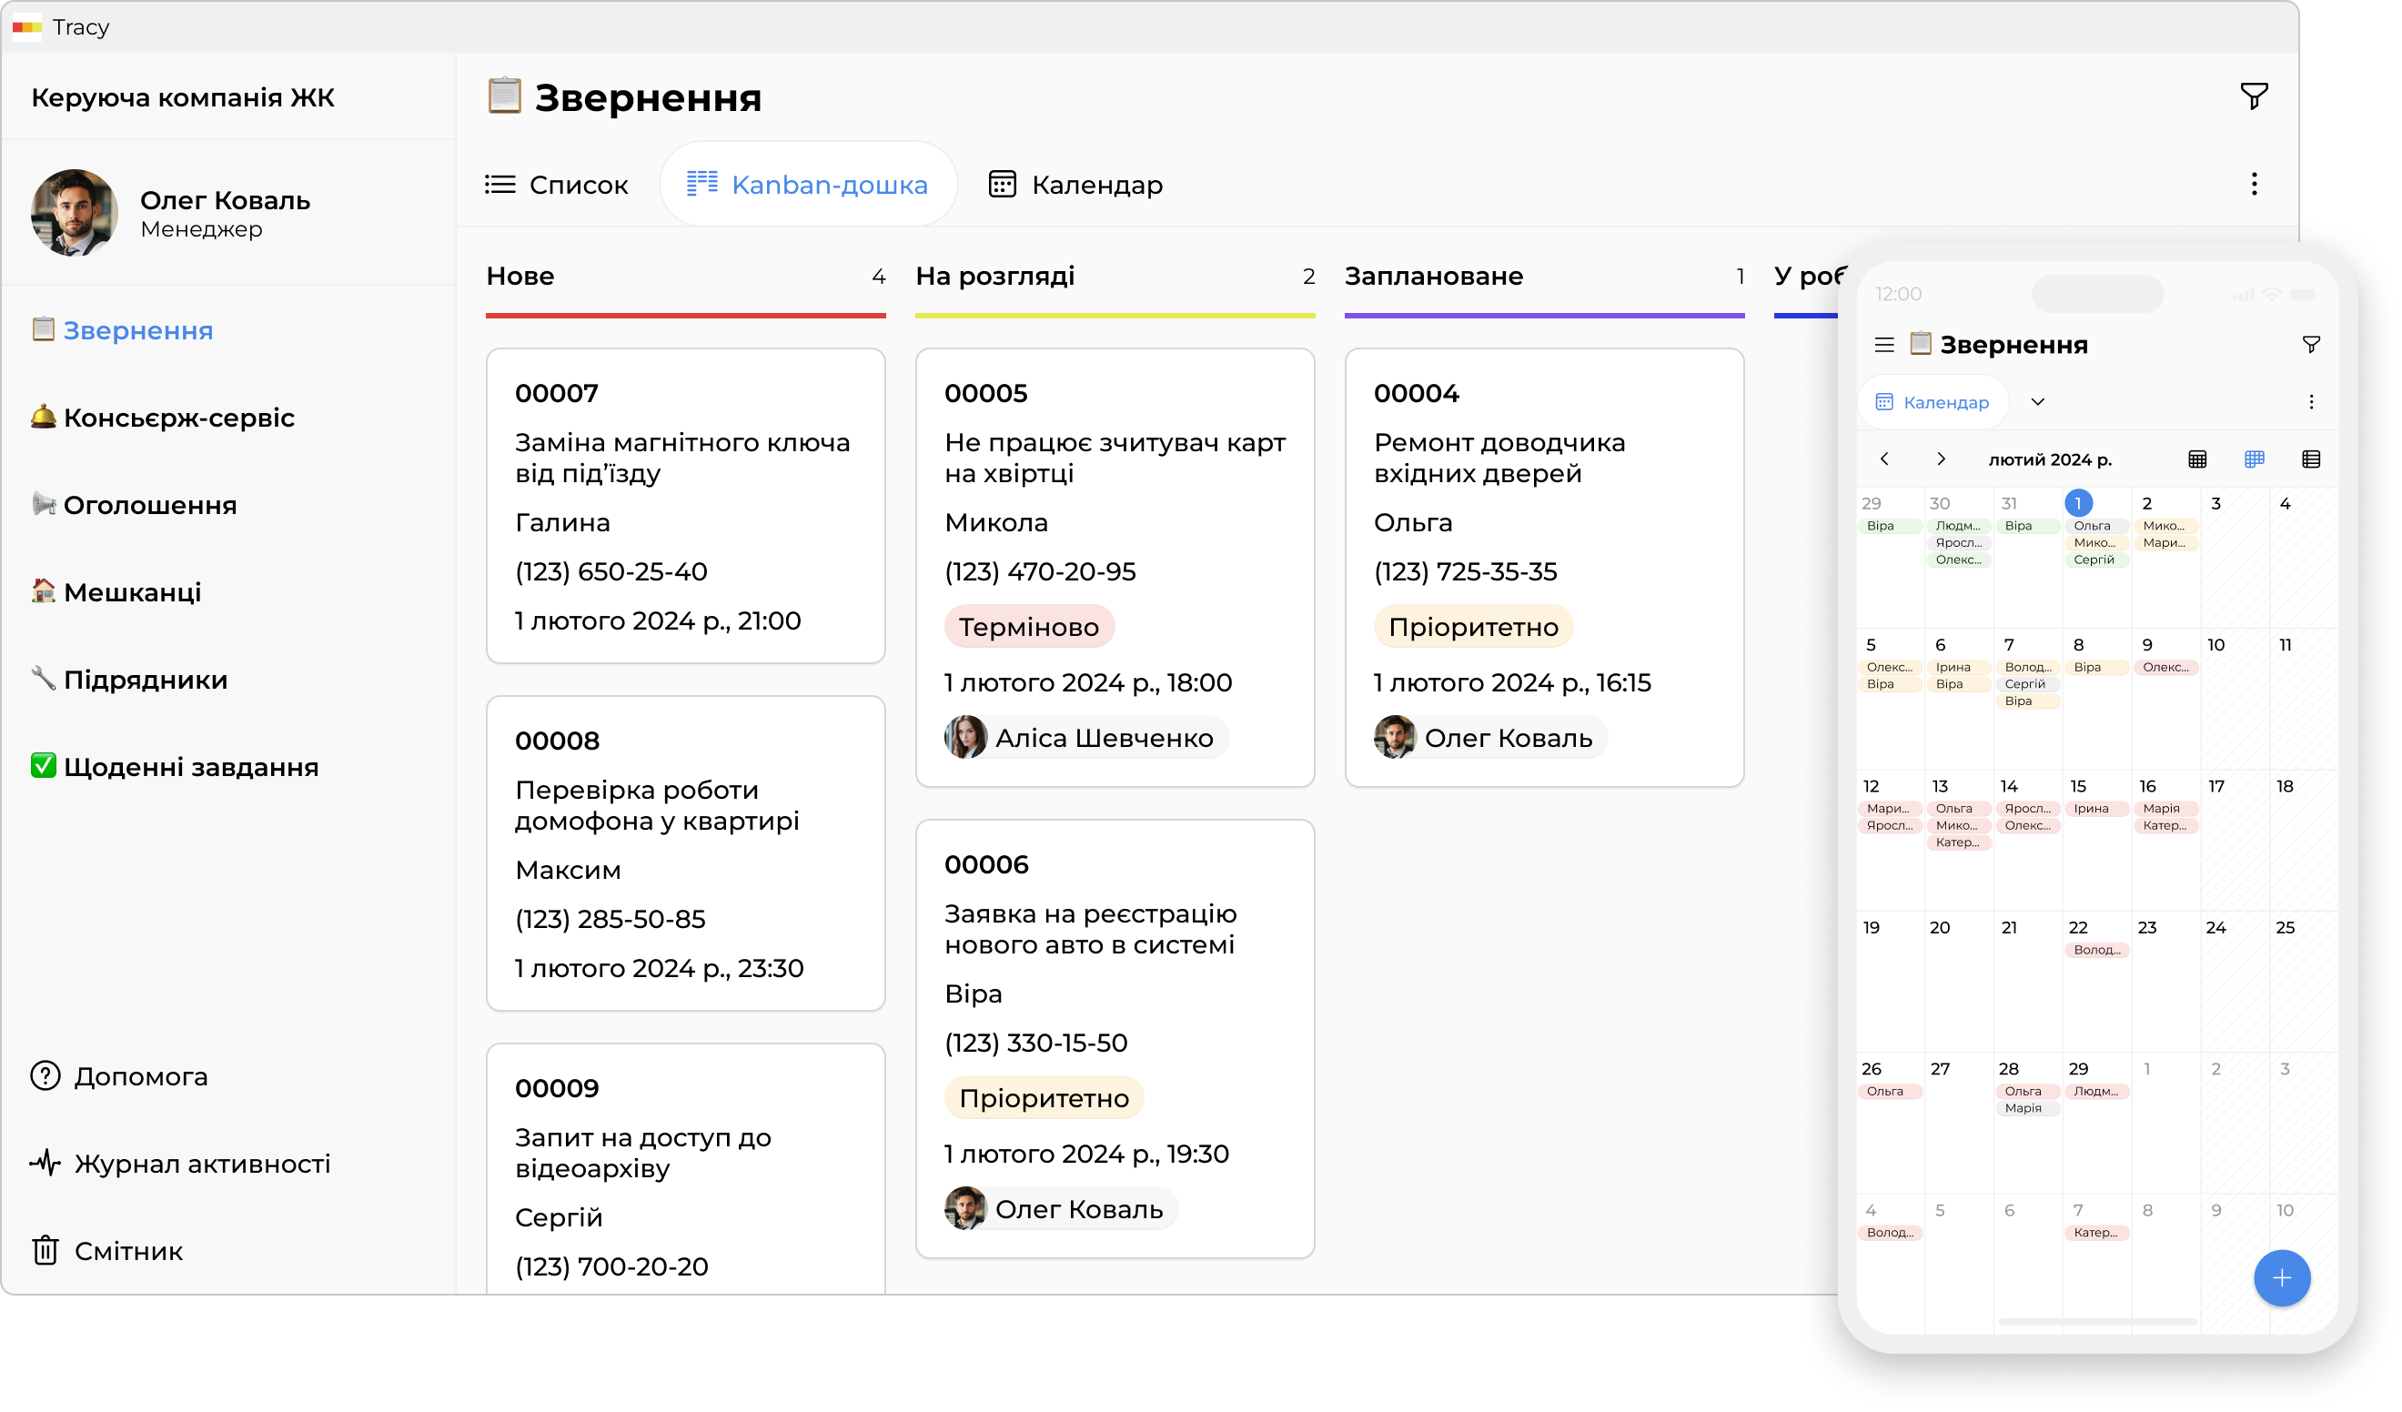The width and height of the screenshot is (2402, 1412).
Task: Go to the previous month in the mobile calendar
Action: tap(1884, 459)
